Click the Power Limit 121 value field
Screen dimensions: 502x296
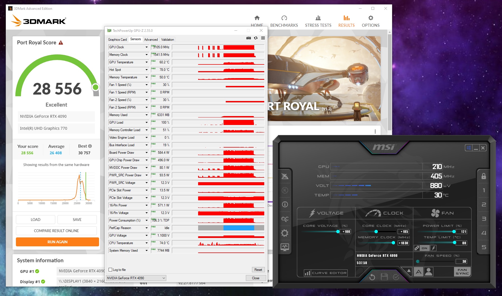tap(462, 232)
